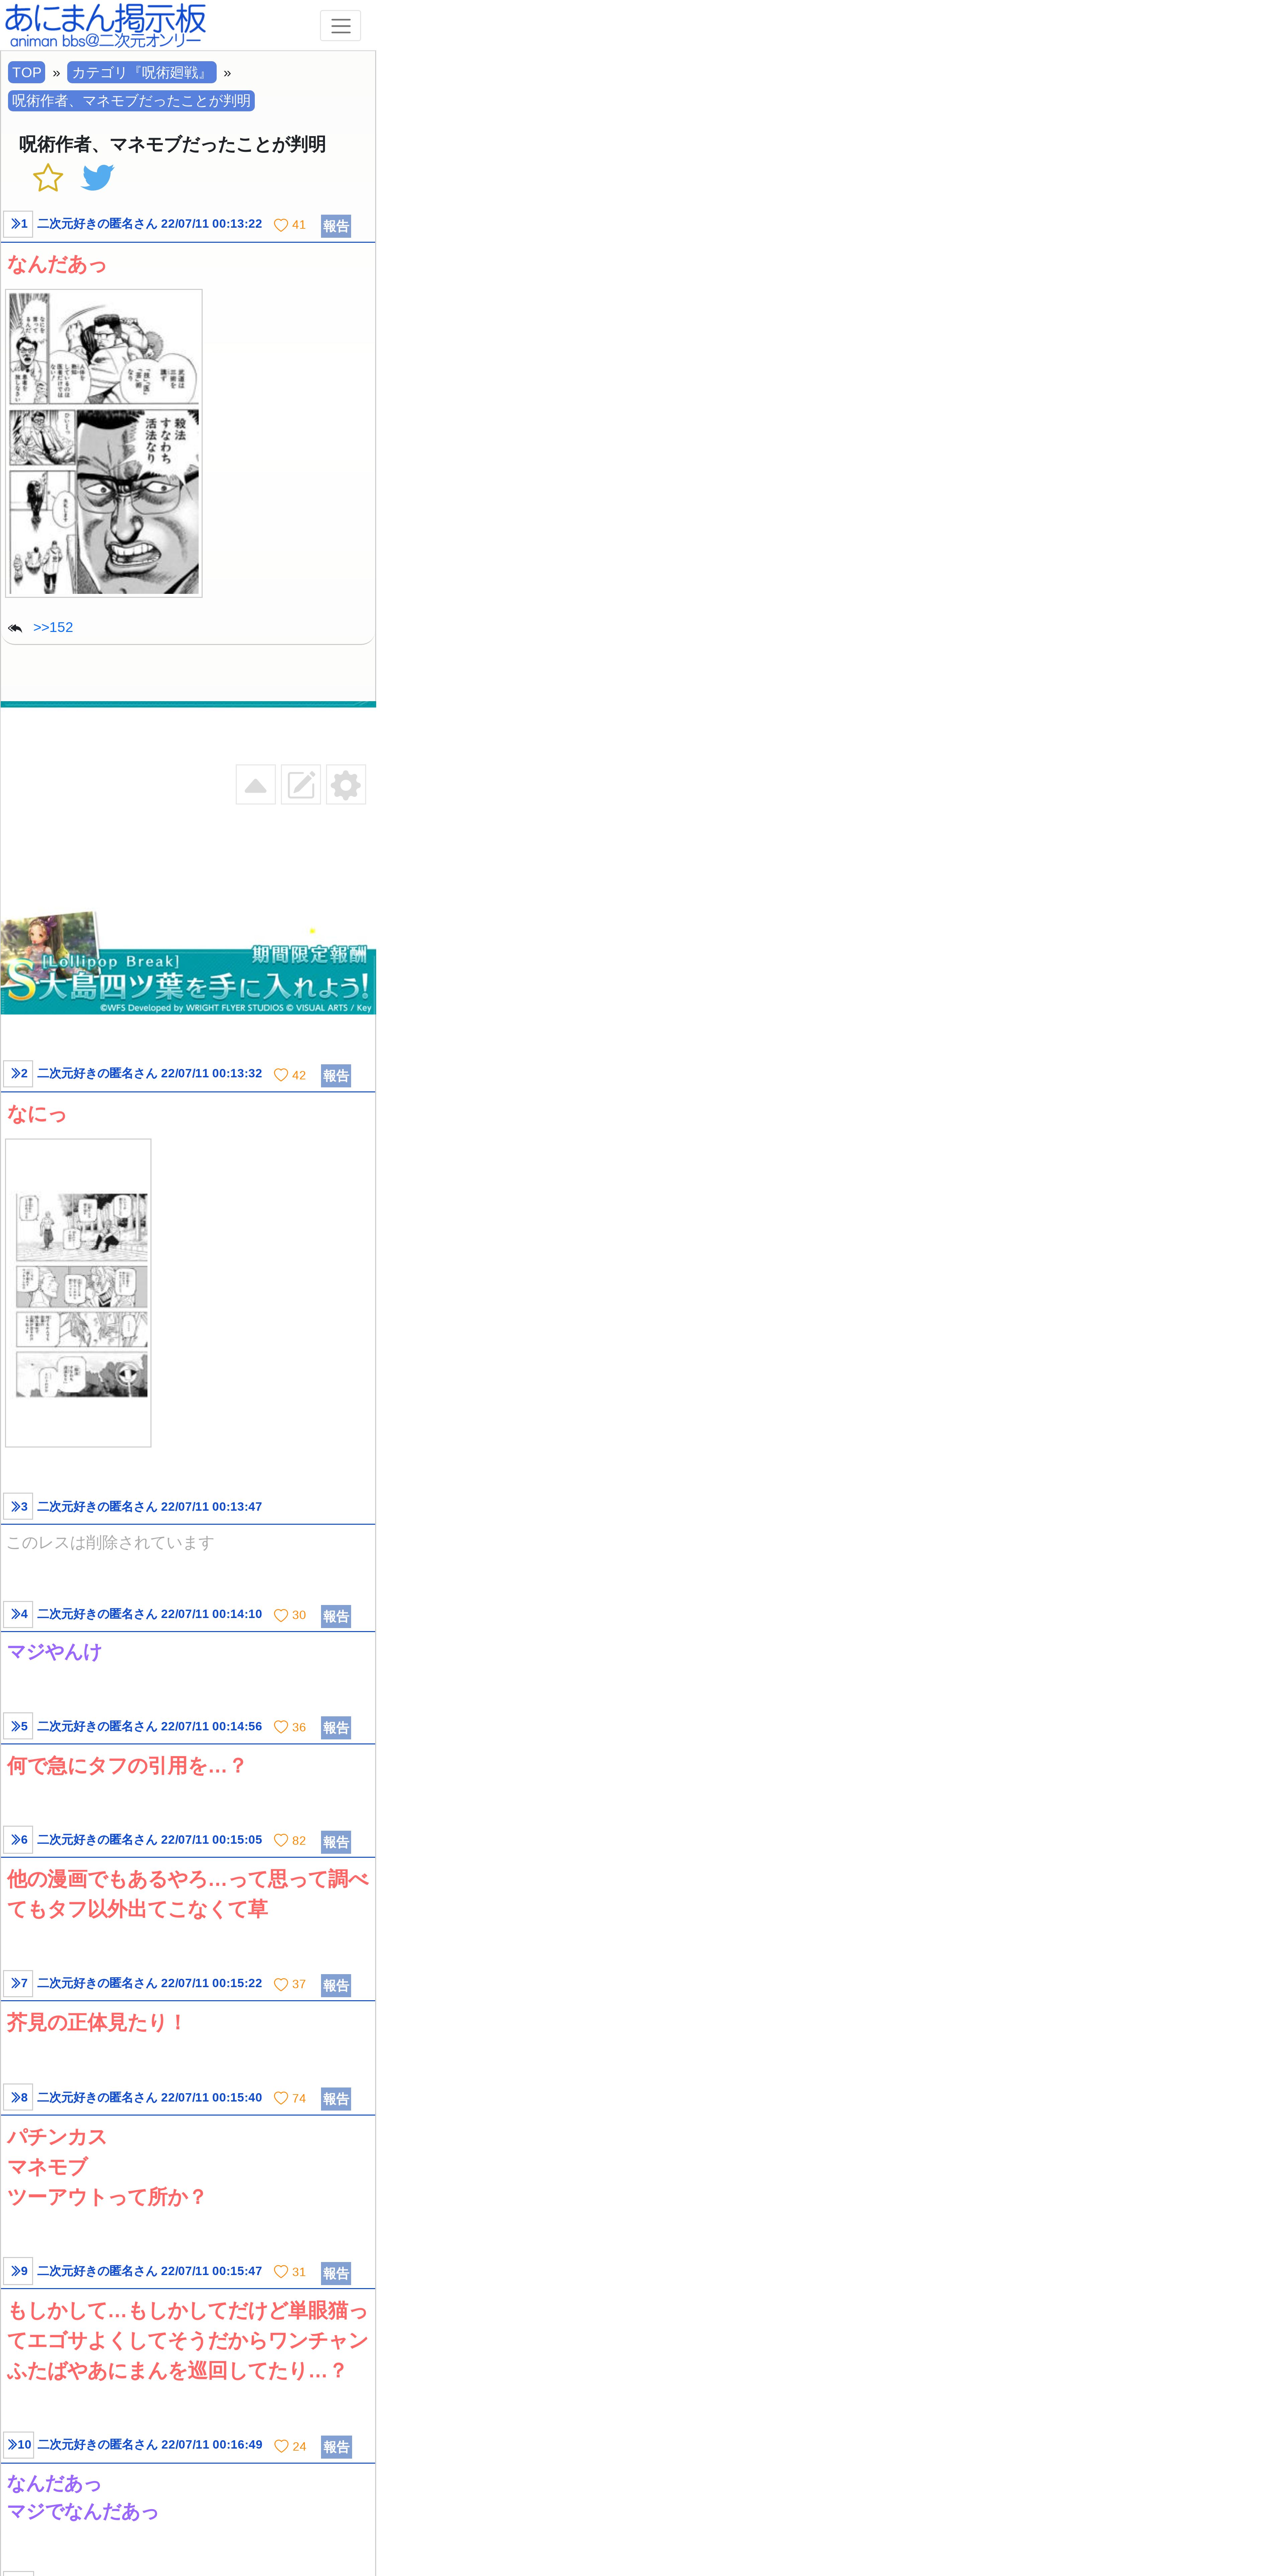Click the reply arrow icon beside >>152
The width and height of the screenshot is (1288, 2576).
pyautogui.click(x=15, y=628)
